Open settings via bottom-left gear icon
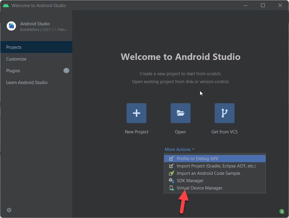This screenshot has height=218, width=289. coord(9,210)
